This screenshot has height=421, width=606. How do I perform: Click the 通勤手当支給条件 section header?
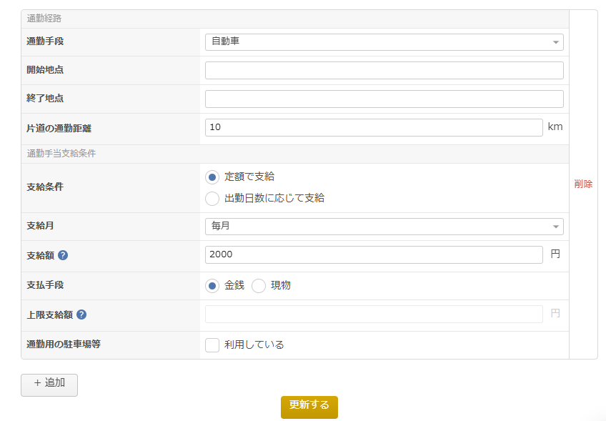[61, 154]
